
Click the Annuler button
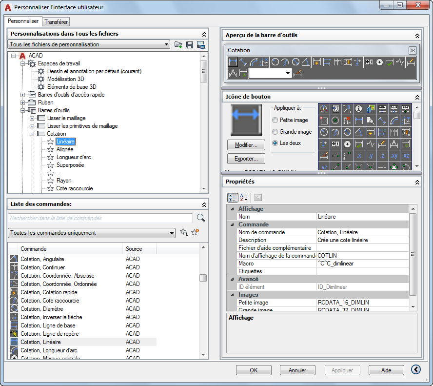coord(297,370)
